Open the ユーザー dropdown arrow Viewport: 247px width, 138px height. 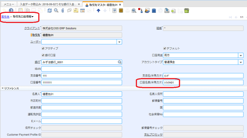[119, 42]
